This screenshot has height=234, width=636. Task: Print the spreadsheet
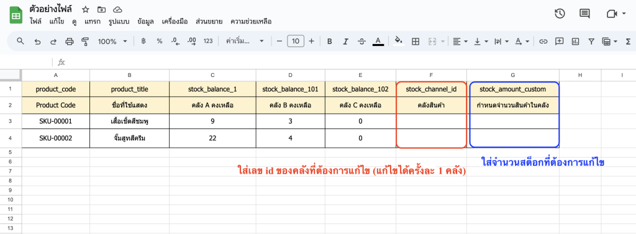[x=70, y=41]
